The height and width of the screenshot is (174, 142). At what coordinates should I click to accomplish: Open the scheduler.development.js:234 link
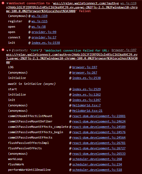coord(97,164)
